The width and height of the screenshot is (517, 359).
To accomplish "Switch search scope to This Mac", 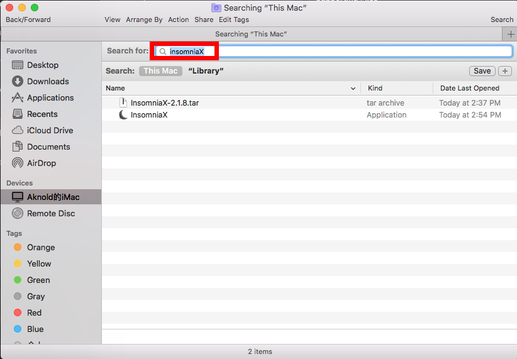I will coord(160,71).
